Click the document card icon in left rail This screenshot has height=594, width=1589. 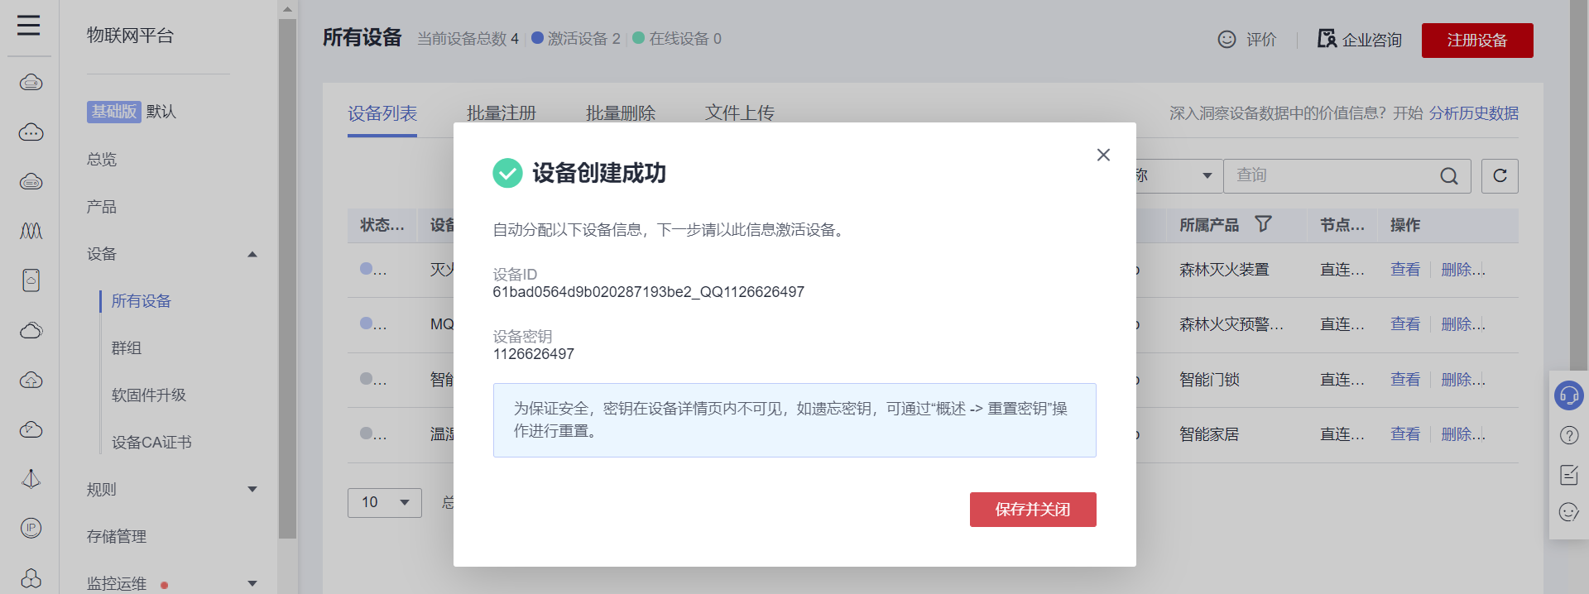point(31,280)
